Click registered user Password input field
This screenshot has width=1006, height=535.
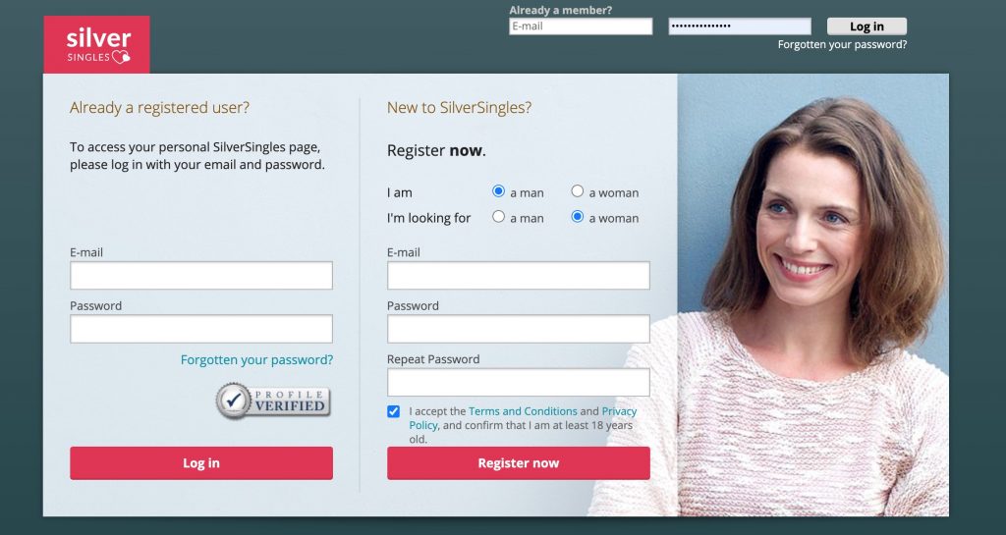(x=201, y=329)
